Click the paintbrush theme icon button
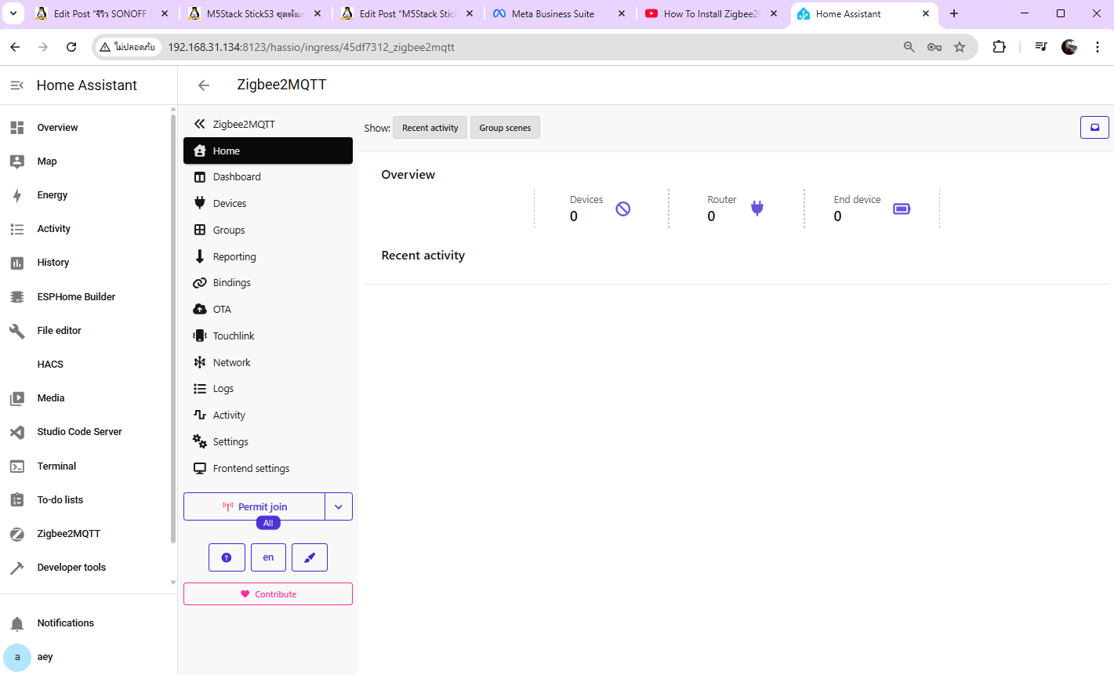This screenshot has height=675, width=1114. point(310,557)
